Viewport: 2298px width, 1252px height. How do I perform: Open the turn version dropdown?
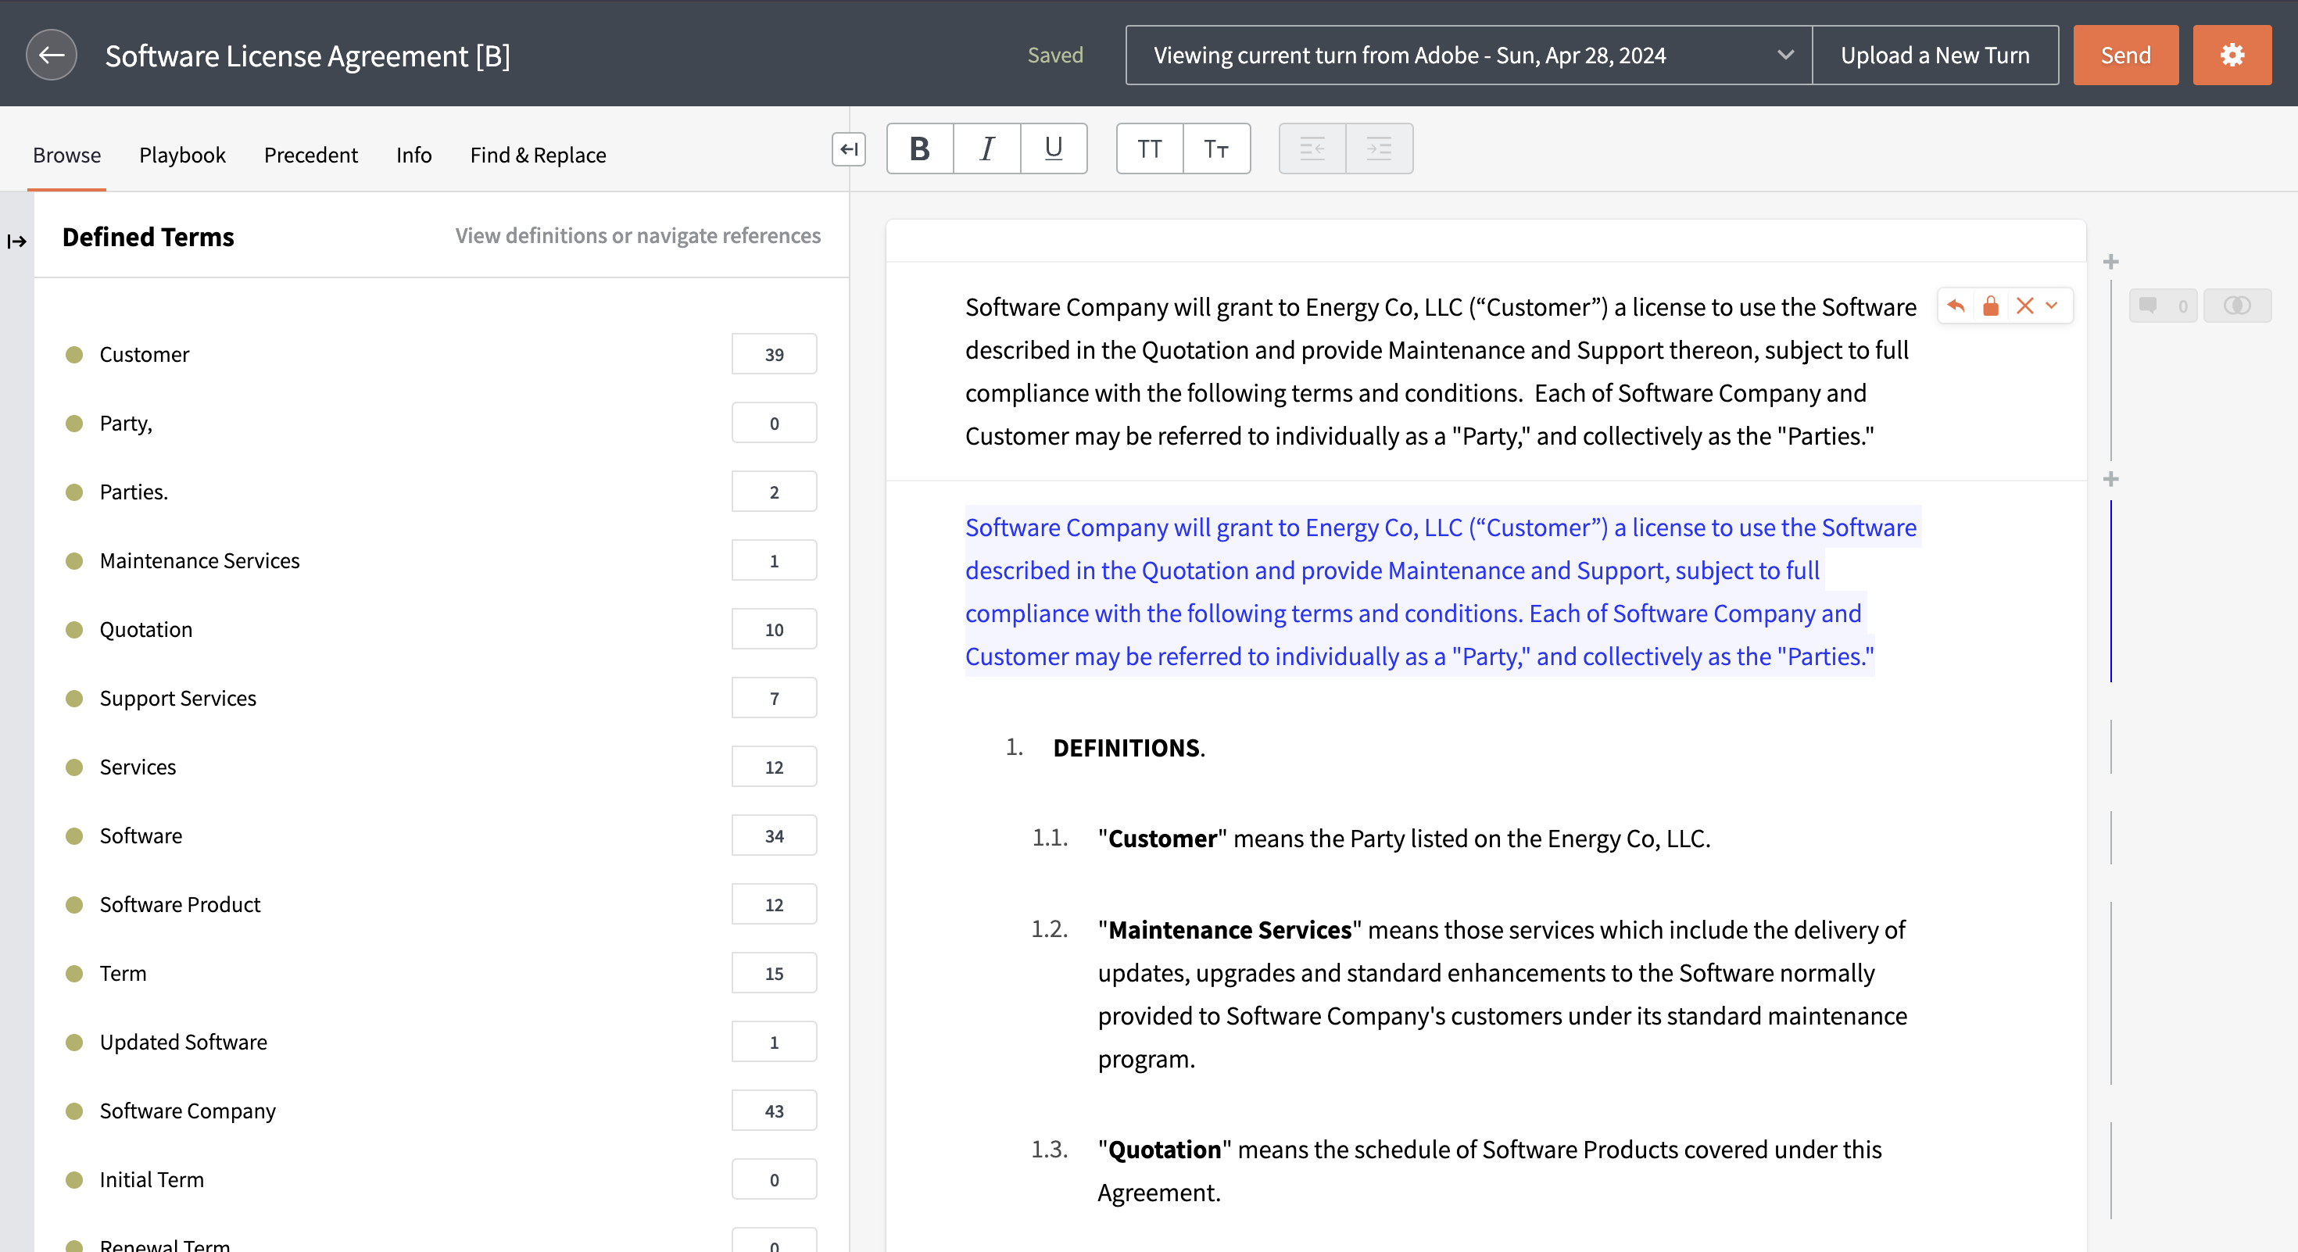(x=1469, y=55)
